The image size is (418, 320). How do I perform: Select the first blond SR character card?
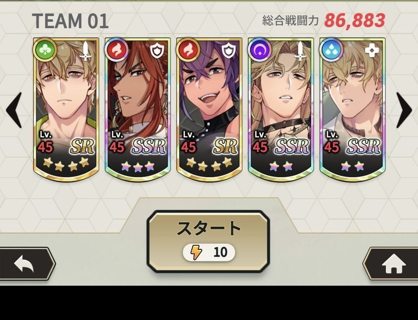[x=66, y=110]
